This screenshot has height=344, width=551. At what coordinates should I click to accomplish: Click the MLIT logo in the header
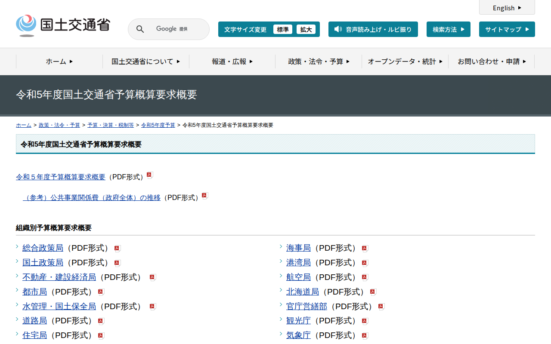[x=63, y=25]
